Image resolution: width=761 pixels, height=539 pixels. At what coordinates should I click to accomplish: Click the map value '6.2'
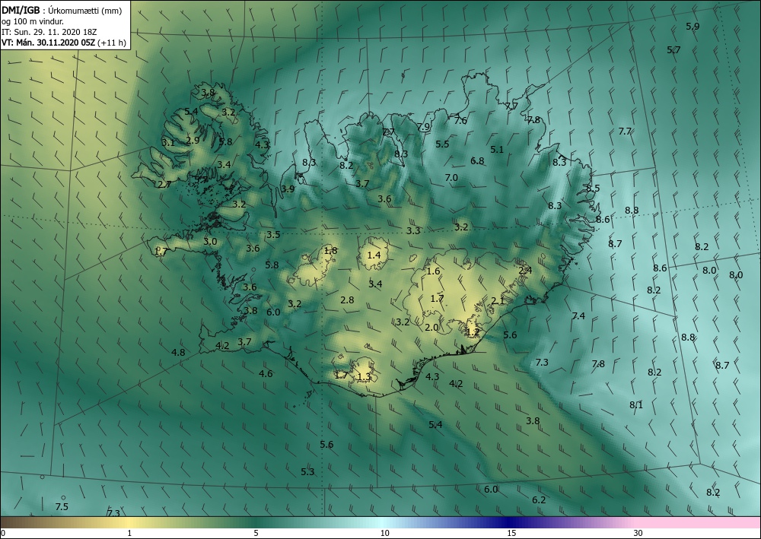point(539,500)
